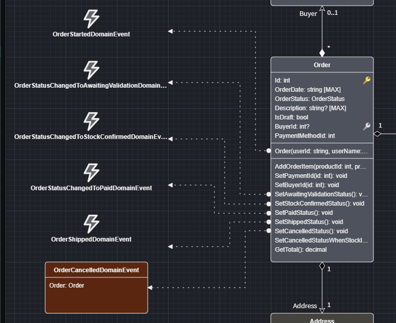Image resolution: width=396 pixels, height=323 pixels.
Task: Select the SetAwaitingValidationStatus() operation
Action: (322, 194)
